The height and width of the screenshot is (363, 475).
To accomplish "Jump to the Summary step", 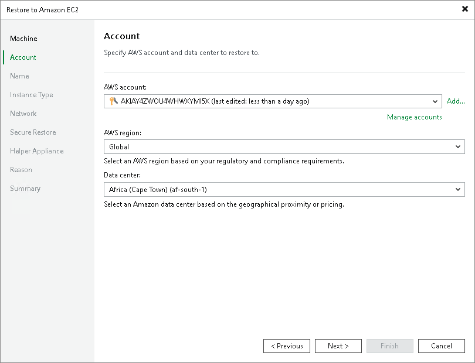I will pyautogui.click(x=25, y=188).
